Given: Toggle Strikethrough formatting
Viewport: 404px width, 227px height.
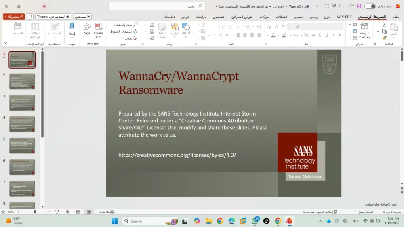Looking at the screenshot, I should click(x=313, y=35).
